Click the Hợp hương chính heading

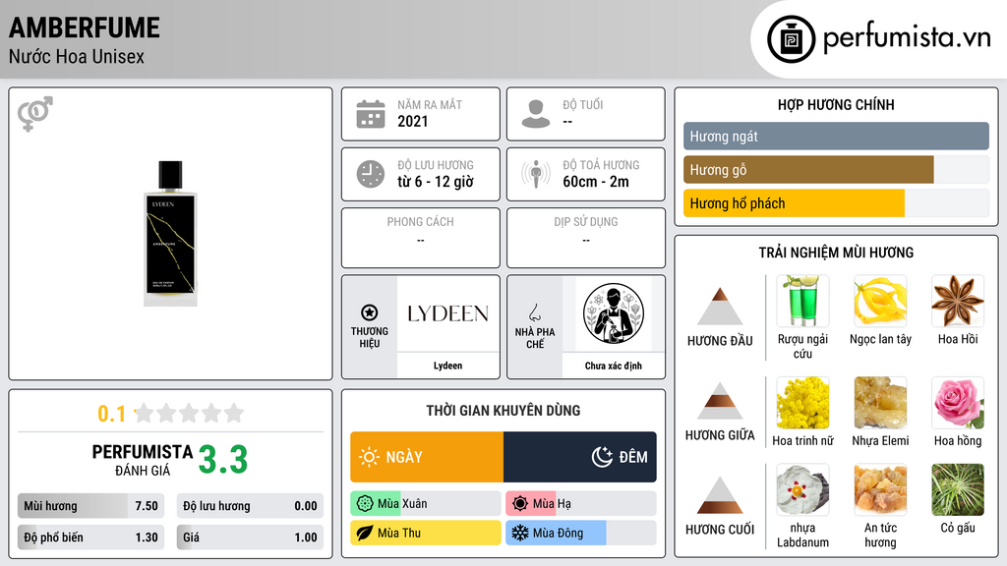point(836,104)
